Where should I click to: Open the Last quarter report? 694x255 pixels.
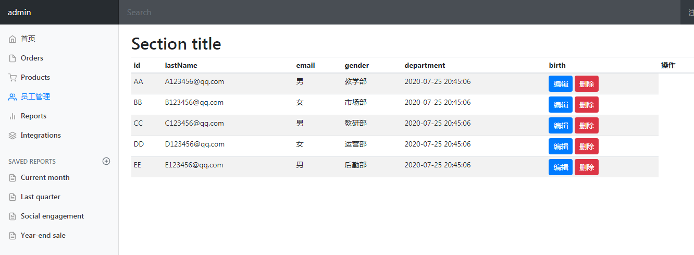point(41,197)
